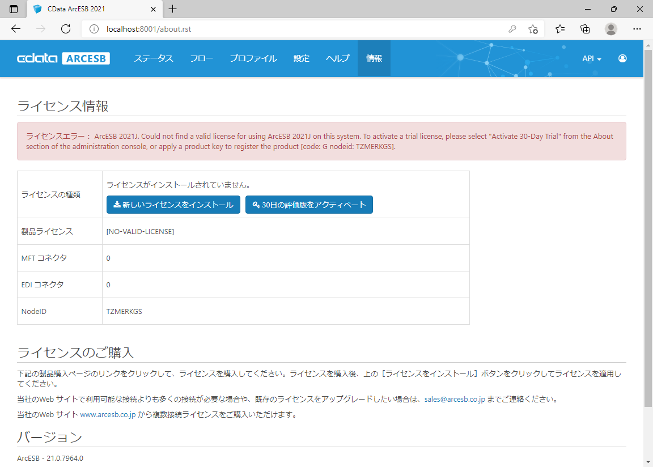Open Collections icon in browser toolbar

pyautogui.click(x=585, y=29)
